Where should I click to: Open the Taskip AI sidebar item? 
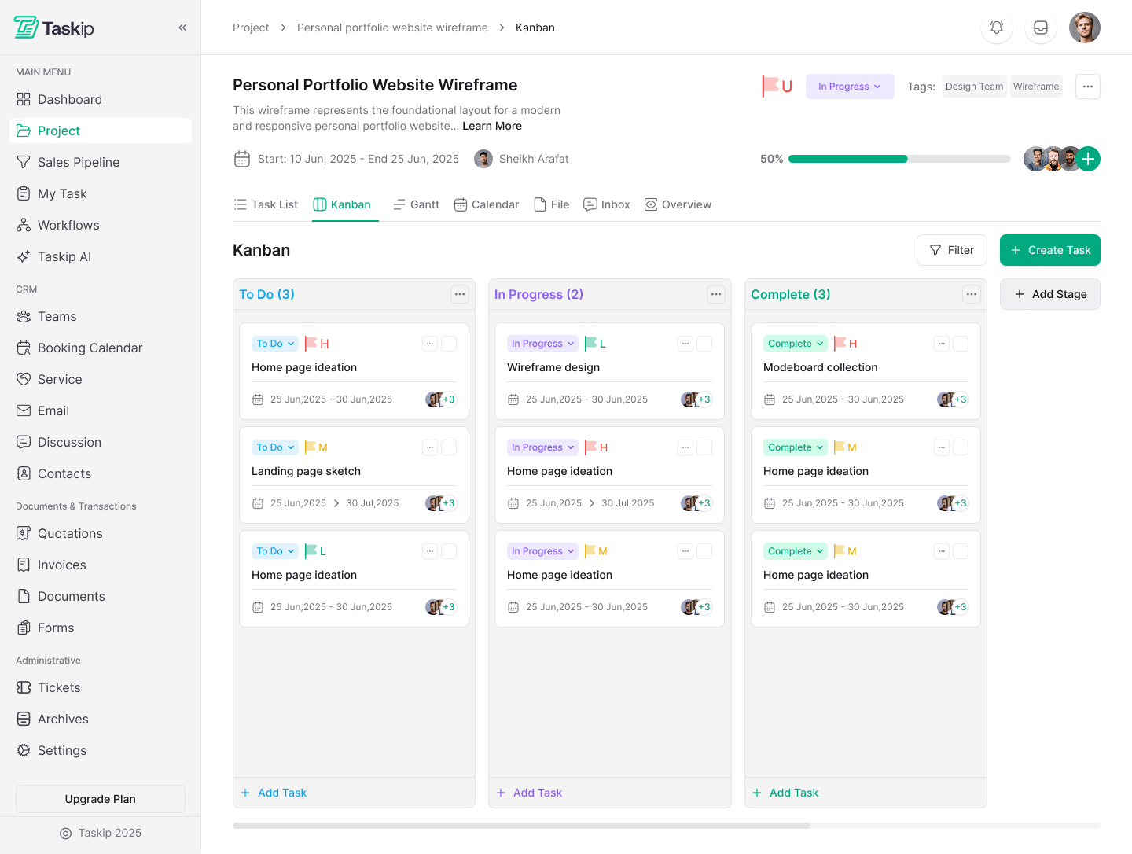[x=64, y=256]
